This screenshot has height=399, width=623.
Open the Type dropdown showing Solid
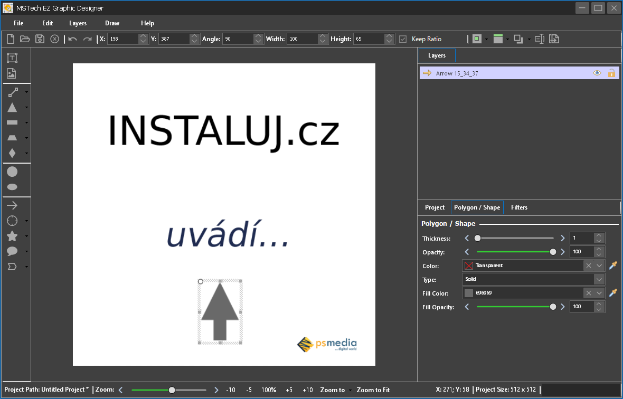click(599, 279)
